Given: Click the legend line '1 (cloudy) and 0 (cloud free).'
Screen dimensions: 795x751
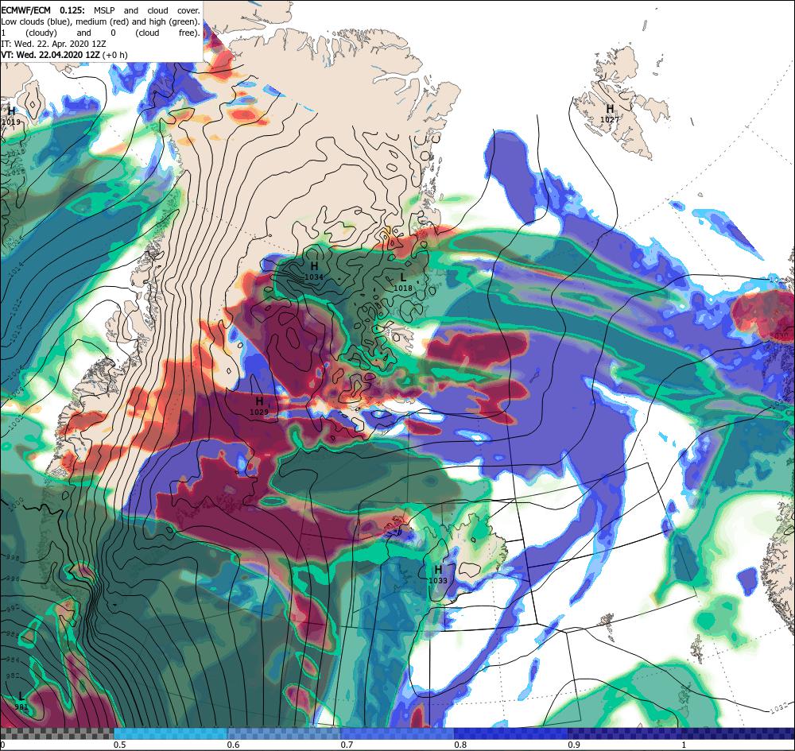Looking at the screenshot, I should pyautogui.click(x=100, y=33).
